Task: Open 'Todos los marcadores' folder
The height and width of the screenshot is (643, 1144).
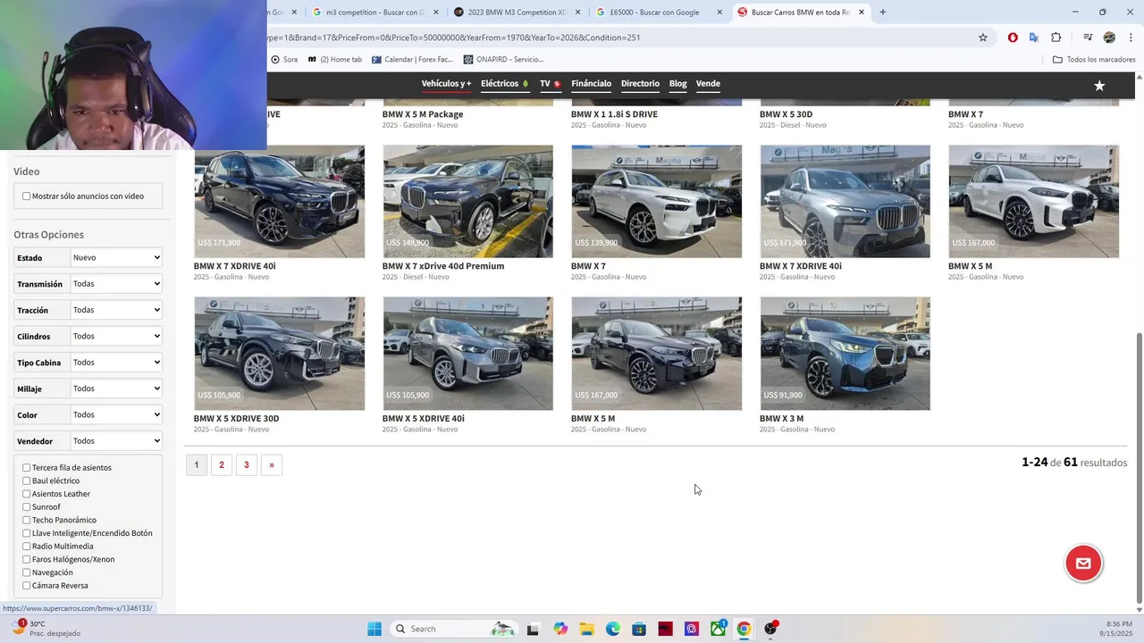Action: coord(1094,60)
